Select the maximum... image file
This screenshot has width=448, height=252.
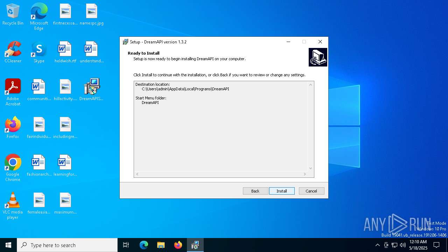tap(65, 203)
